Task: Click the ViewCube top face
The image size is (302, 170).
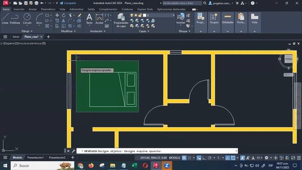Action: [x=288, y=59]
